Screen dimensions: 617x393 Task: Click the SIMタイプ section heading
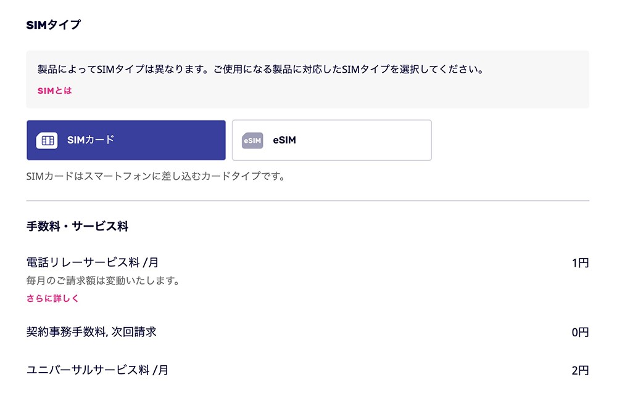pyautogui.click(x=54, y=23)
